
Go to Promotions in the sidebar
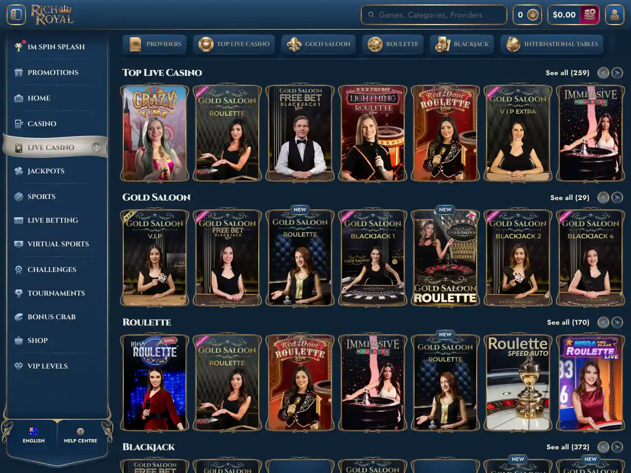click(53, 72)
